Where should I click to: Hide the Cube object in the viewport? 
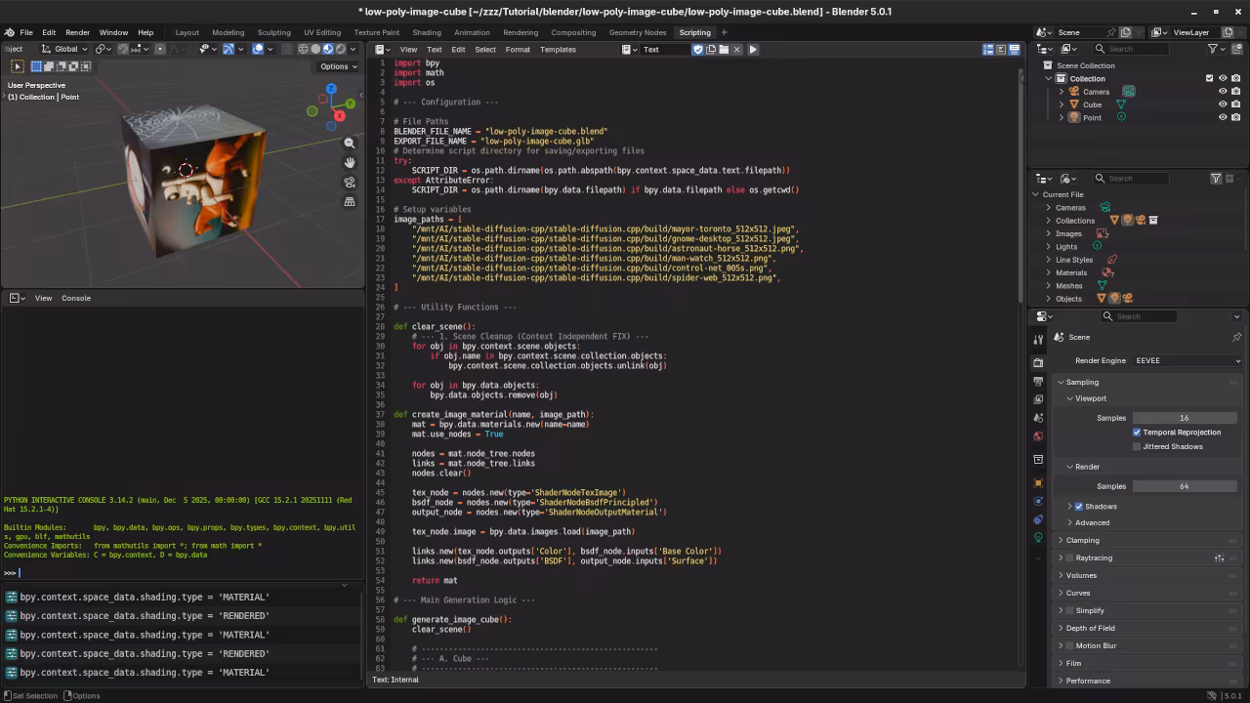coord(1223,104)
